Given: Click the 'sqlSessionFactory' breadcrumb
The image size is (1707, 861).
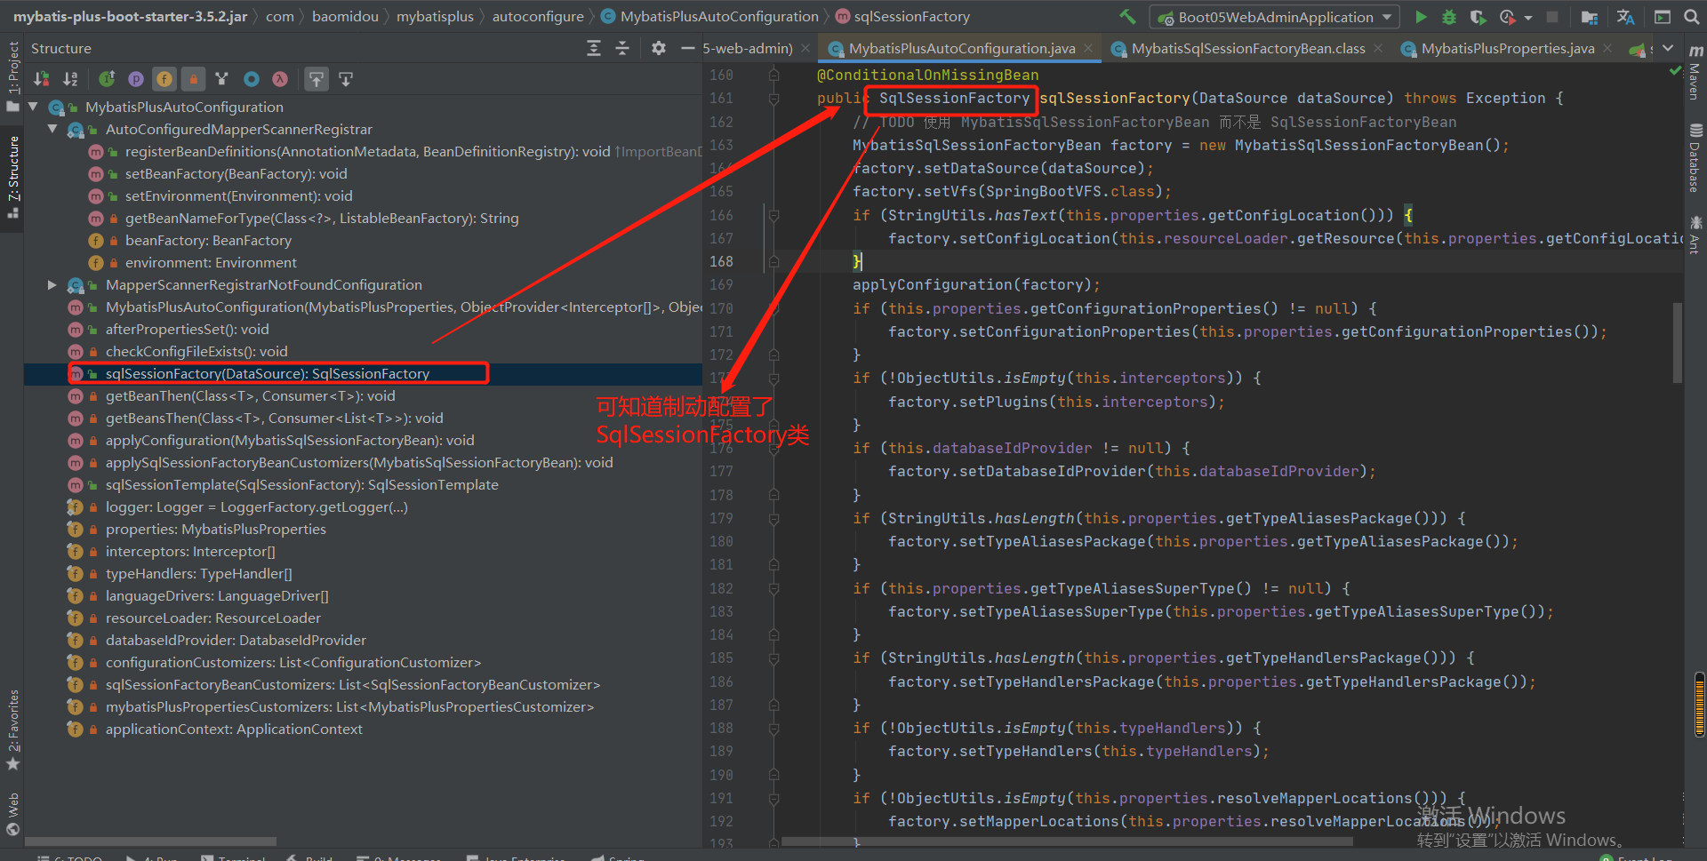Looking at the screenshot, I should coord(902,16).
